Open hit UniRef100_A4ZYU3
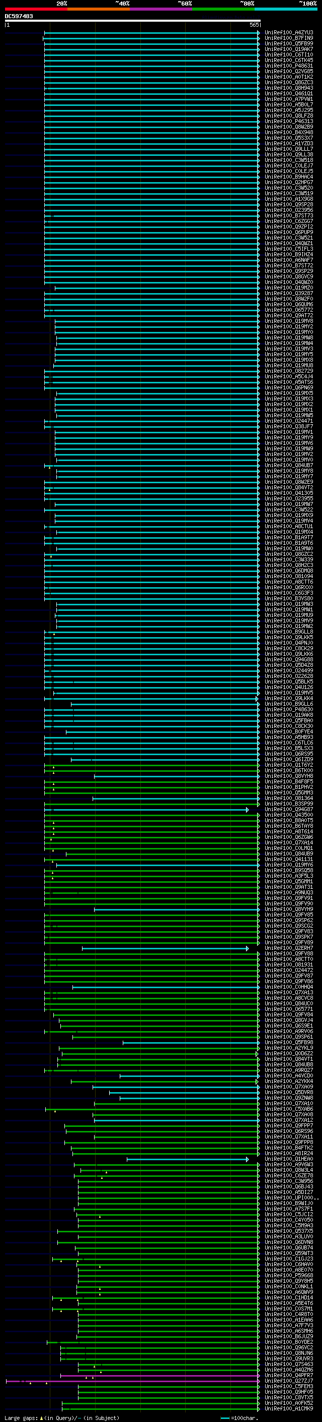The height and width of the screenshot is (1422, 322). [289, 33]
